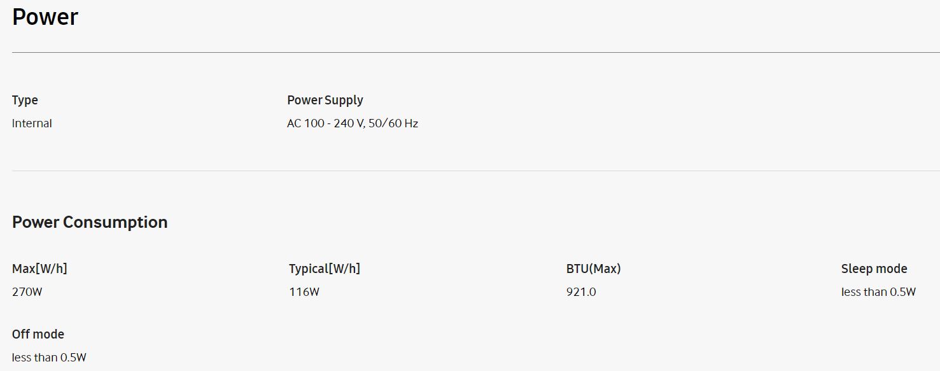Viewport: 940px width, 371px height.
Task: Click the 'BTU(Max)' label
Action: [x=593, y=269]
